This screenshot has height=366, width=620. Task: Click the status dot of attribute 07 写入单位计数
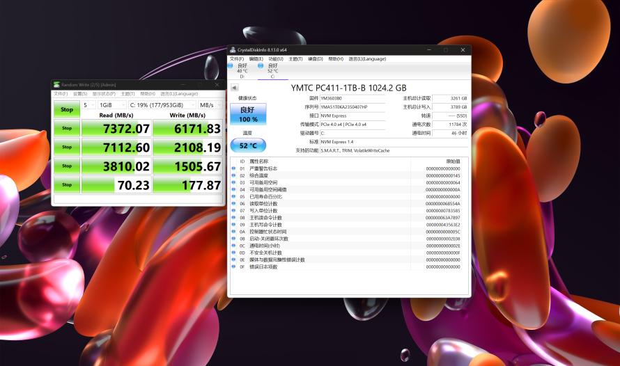233,210
